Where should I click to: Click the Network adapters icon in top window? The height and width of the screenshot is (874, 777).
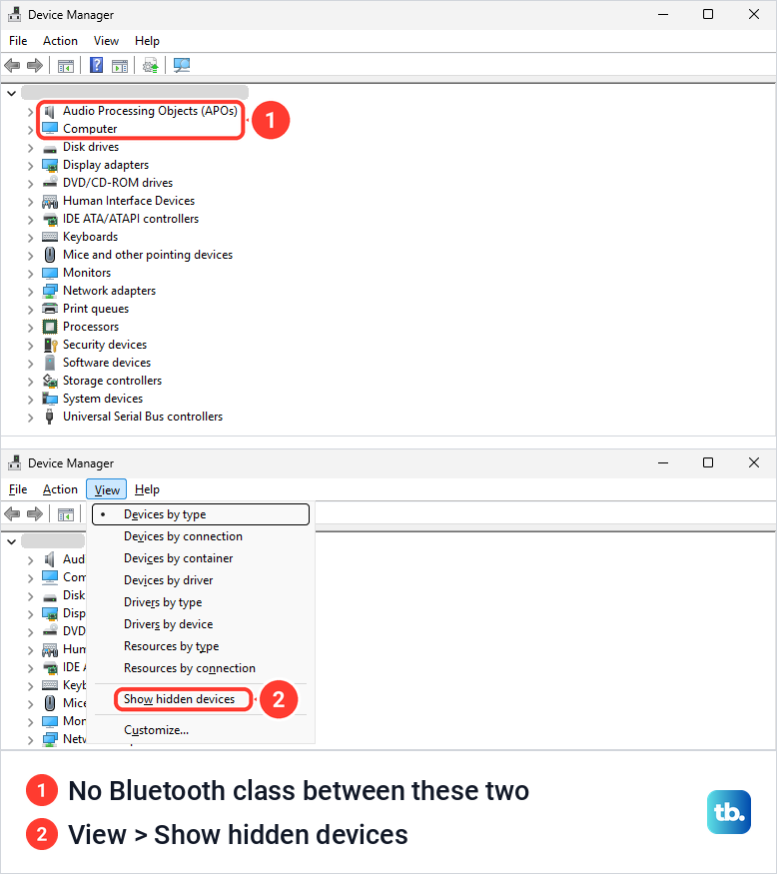click(x=50, y=291)
